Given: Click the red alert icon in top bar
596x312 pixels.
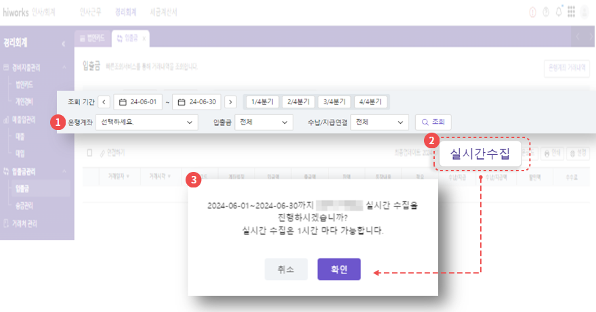Looking at the screenshot, I should tap(532, 13).
